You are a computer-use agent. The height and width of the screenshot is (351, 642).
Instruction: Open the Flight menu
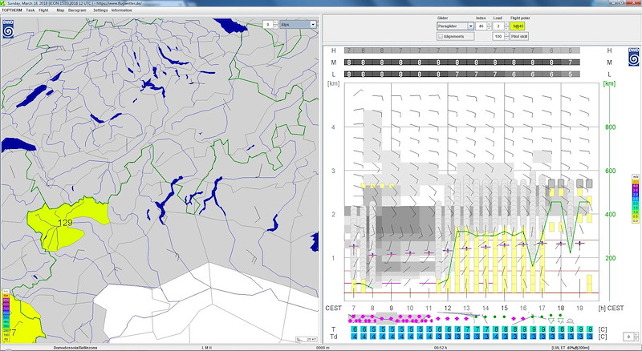click(43, 10)
